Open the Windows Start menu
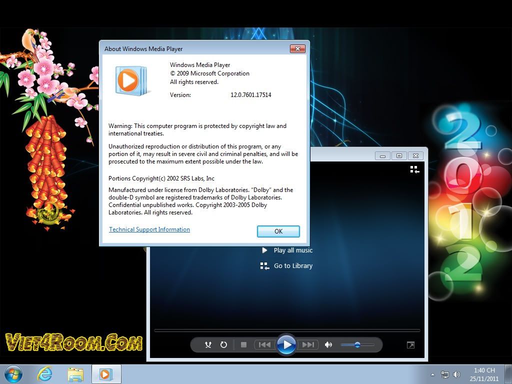This screenshot has width=512, height=384. tap(13, 374)
